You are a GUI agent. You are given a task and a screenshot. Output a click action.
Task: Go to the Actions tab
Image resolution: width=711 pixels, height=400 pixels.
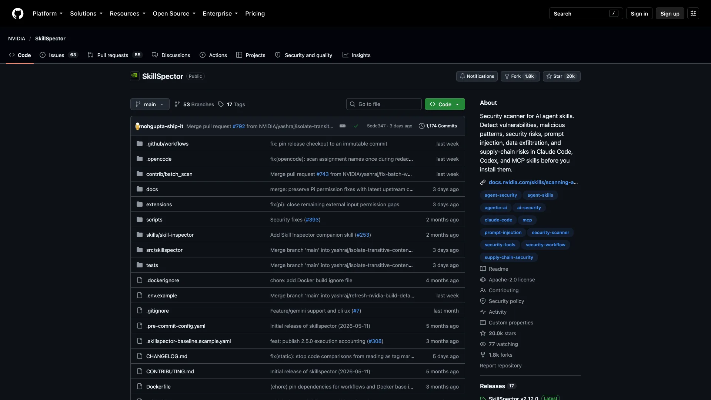point(213,55)
